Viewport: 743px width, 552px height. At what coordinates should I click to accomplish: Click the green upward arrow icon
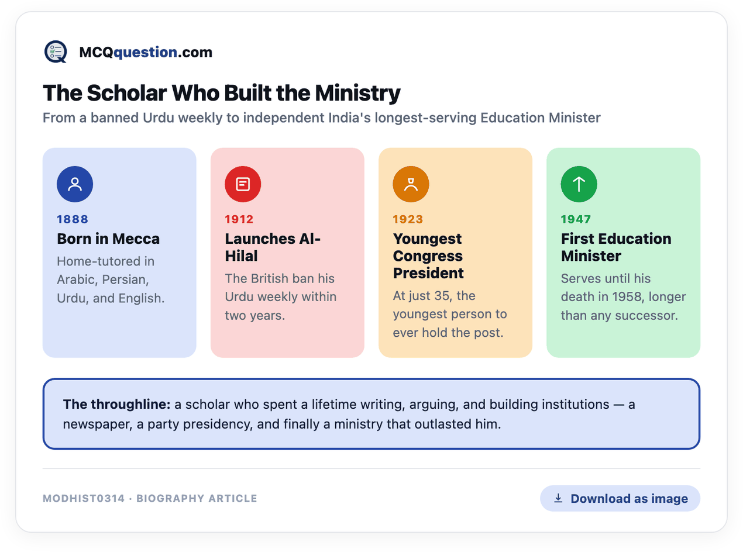coord(579,184)
